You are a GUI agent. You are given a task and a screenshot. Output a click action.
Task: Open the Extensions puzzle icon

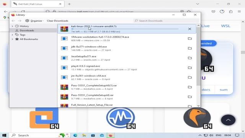[231, 11]
